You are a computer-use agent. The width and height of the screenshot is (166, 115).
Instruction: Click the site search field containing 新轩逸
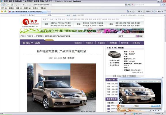pyautogui.click(x=127, y=36)
